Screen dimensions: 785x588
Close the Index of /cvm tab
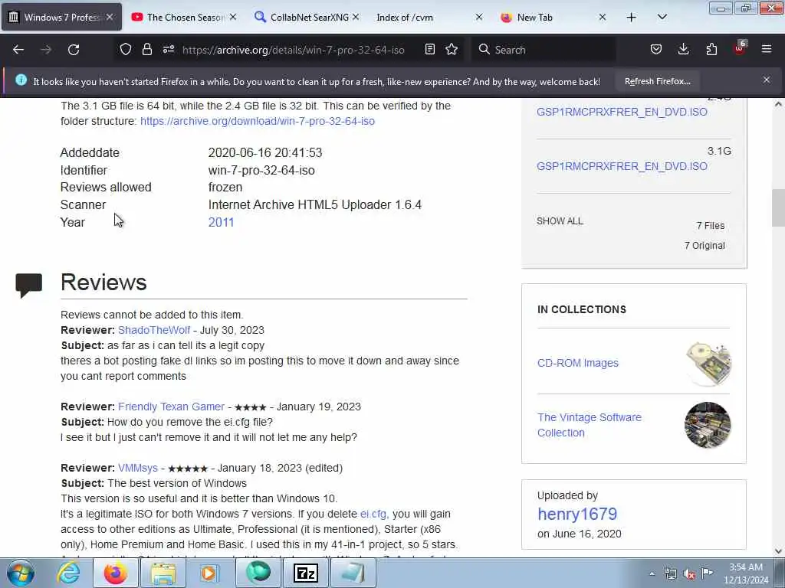[479, 17]
